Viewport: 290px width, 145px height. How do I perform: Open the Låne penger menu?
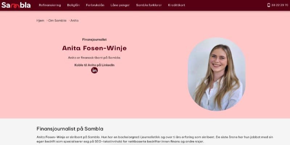click(x=120, y=5)
